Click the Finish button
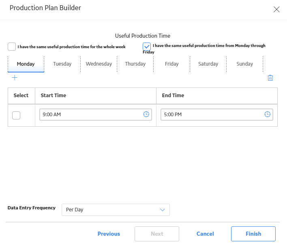The width and height of the screenshot is (287, 245). tap(253, 234)
